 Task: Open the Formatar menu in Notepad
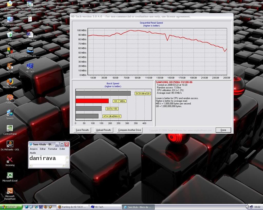52,149
